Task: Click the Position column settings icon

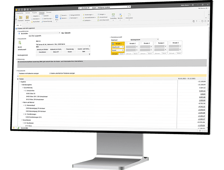Action: (18, 79)
